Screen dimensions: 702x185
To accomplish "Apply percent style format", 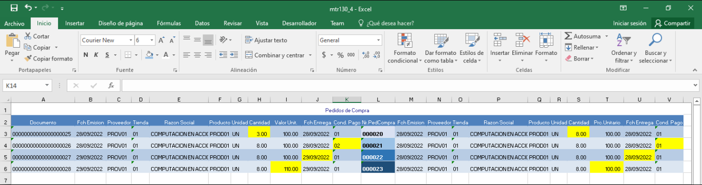I will (x=340, y=55).
